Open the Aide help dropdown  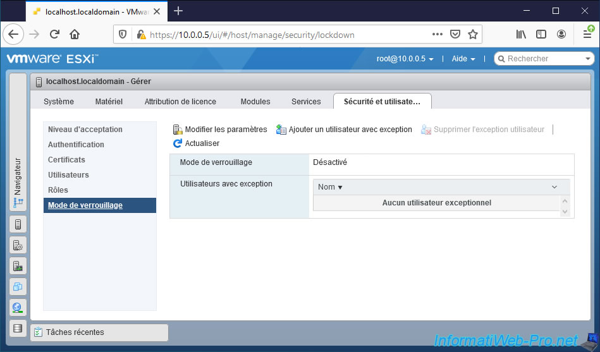tap(463, 59)
